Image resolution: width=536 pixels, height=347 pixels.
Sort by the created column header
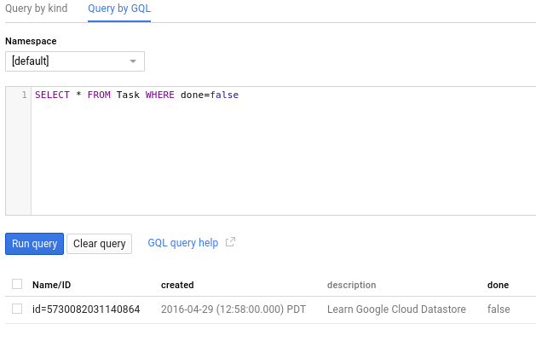pyautogui.click(x=177, y=285)
